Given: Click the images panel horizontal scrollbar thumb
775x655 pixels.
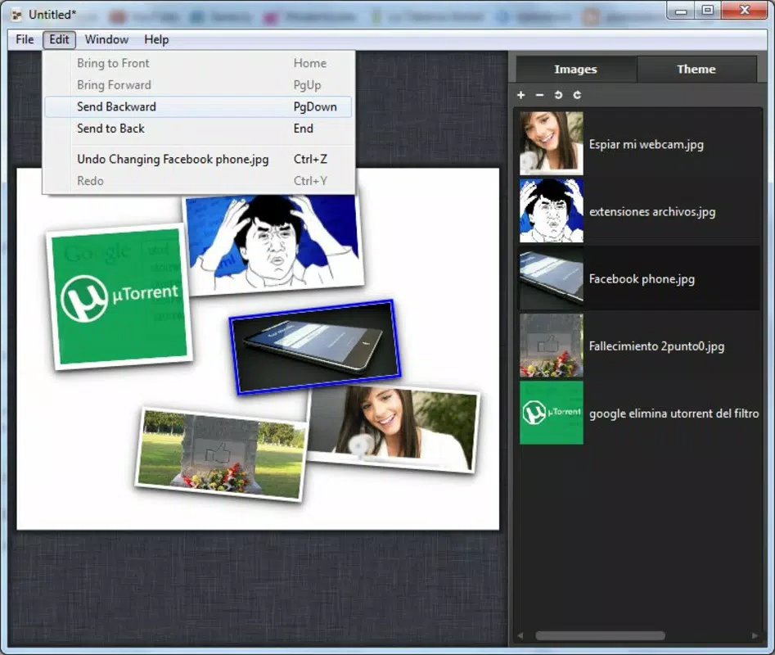Looking at the screenshot, I should (600, 635).
